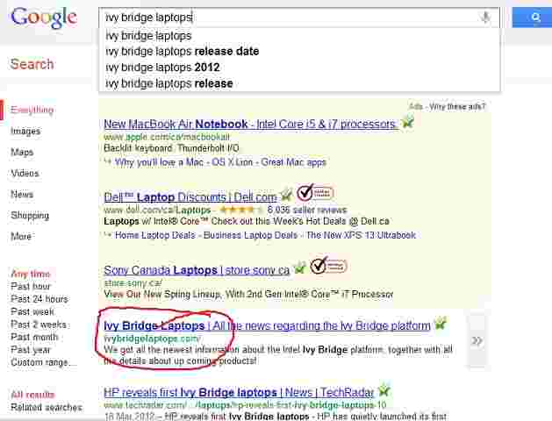Filter results to Past week
Screen dimensions: 552x421
pos(32,311)
